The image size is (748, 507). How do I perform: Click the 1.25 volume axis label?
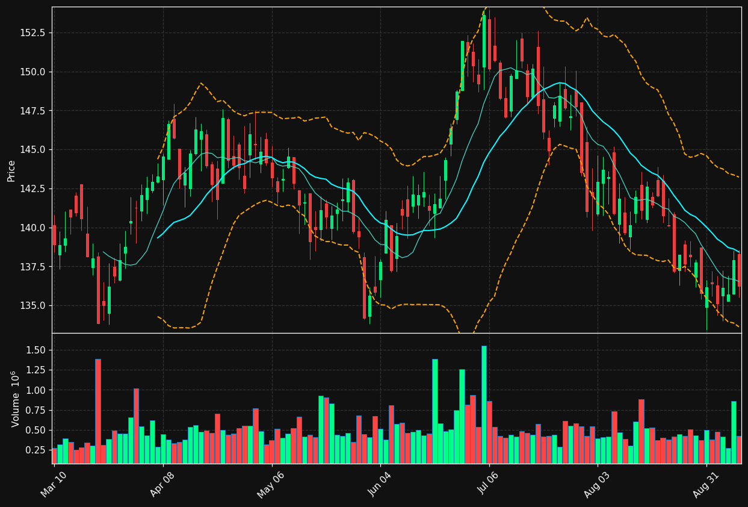coord(36,370)
